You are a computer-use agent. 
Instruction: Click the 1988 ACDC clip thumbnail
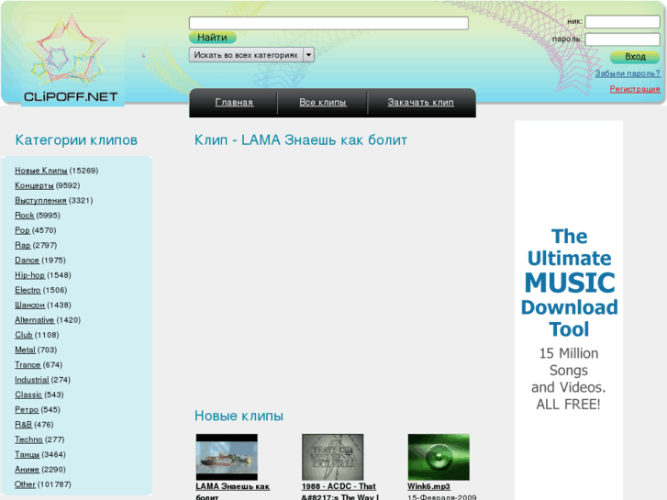(x=333, y=457)
